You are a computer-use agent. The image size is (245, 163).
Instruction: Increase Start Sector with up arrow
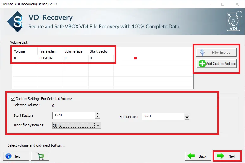coord(97,114)
